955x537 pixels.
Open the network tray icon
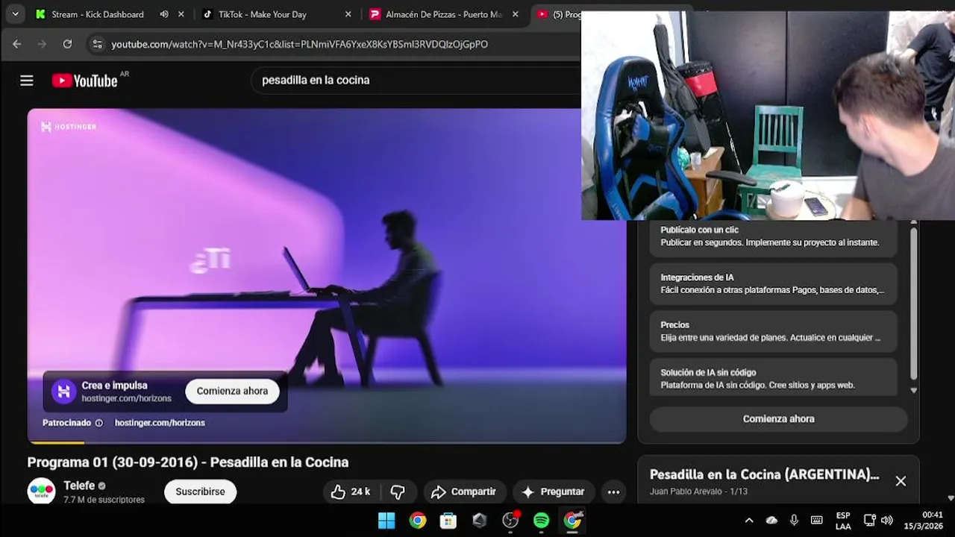[869, 521]
